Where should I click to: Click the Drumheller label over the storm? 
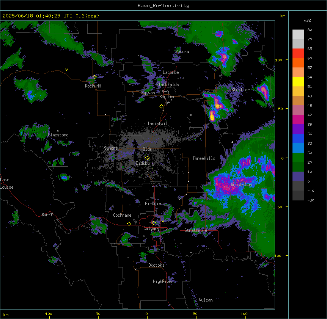[x=242, y=185]
